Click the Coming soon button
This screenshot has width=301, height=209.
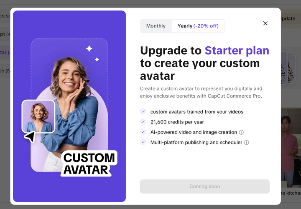pyautogui.click(x=204, y=186)
